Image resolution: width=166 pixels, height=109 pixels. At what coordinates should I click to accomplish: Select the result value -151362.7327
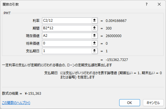coord(117,60)
